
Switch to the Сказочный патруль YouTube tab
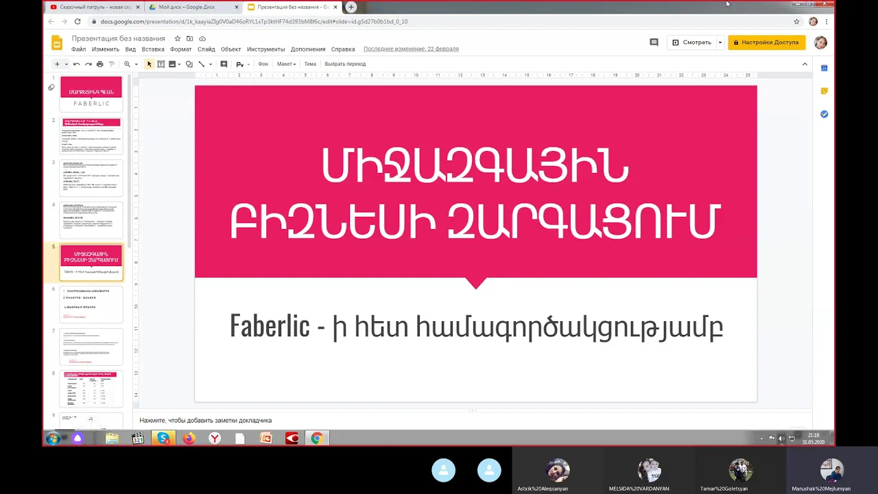click(95, 7)
